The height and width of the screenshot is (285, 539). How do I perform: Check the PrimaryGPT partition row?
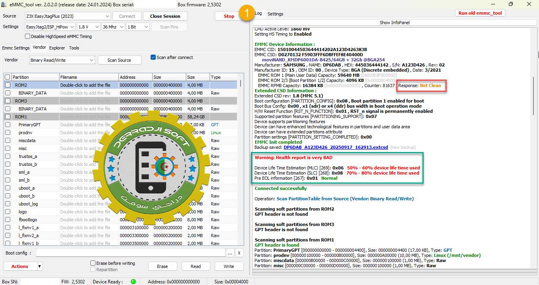8,125
